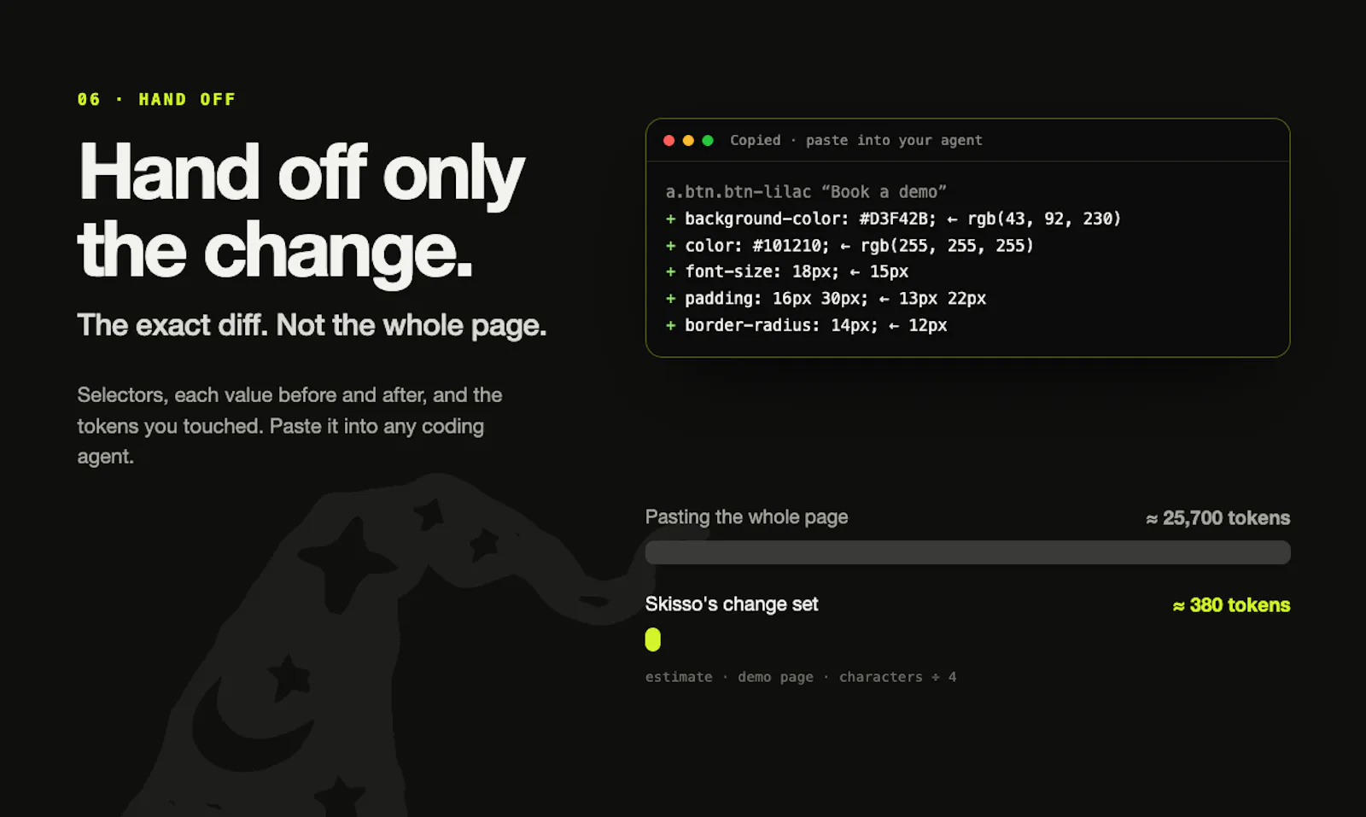Click the '≈ 380 tokens' label
Image resolution: width=1366 pixels, height=817 pixels.
(1231, 605)
